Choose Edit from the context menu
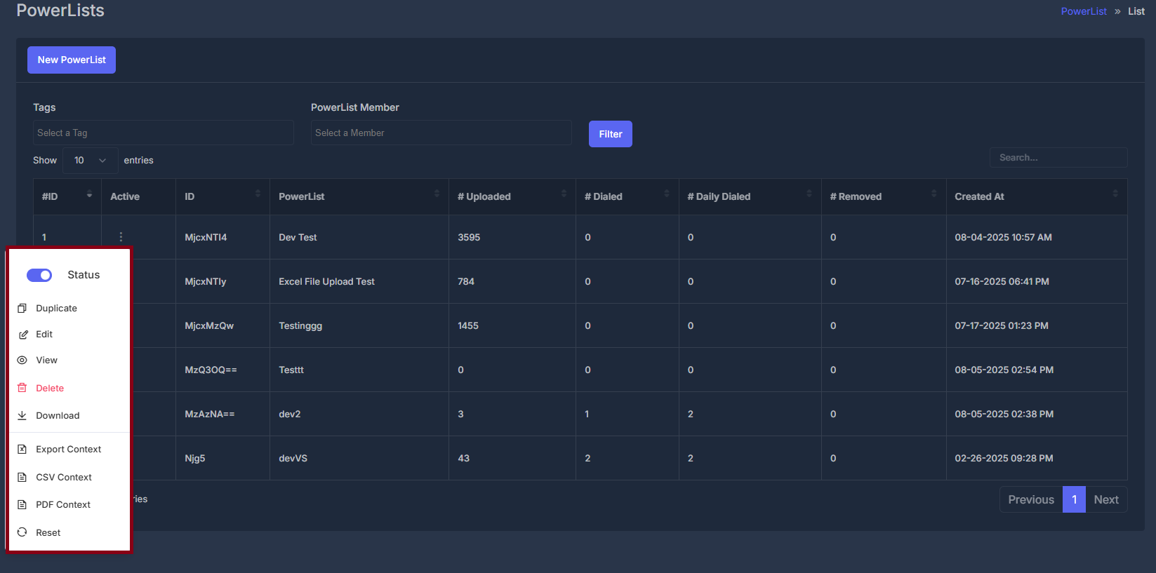Viewport: 1156px width, 573px height. [x=44, y=335]
